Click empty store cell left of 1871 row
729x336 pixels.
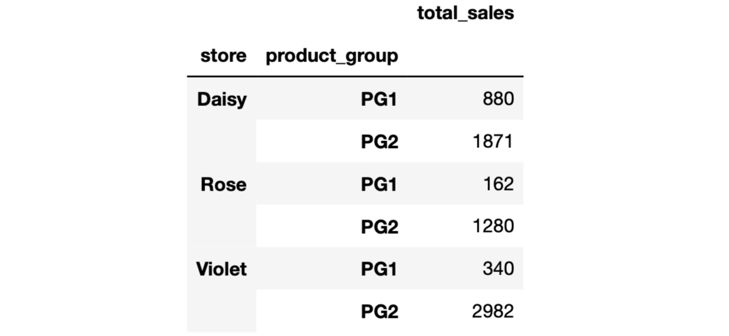[221, 142]
